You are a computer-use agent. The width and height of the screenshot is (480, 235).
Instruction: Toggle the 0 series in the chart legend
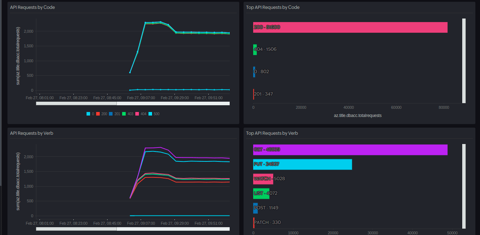90,114
